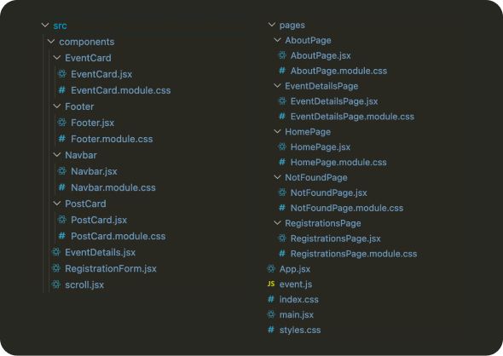This screenshot has height=356, width=503.
Task: Click the hash icon beside Footer.module.css
Action: [x=62, y=139]
